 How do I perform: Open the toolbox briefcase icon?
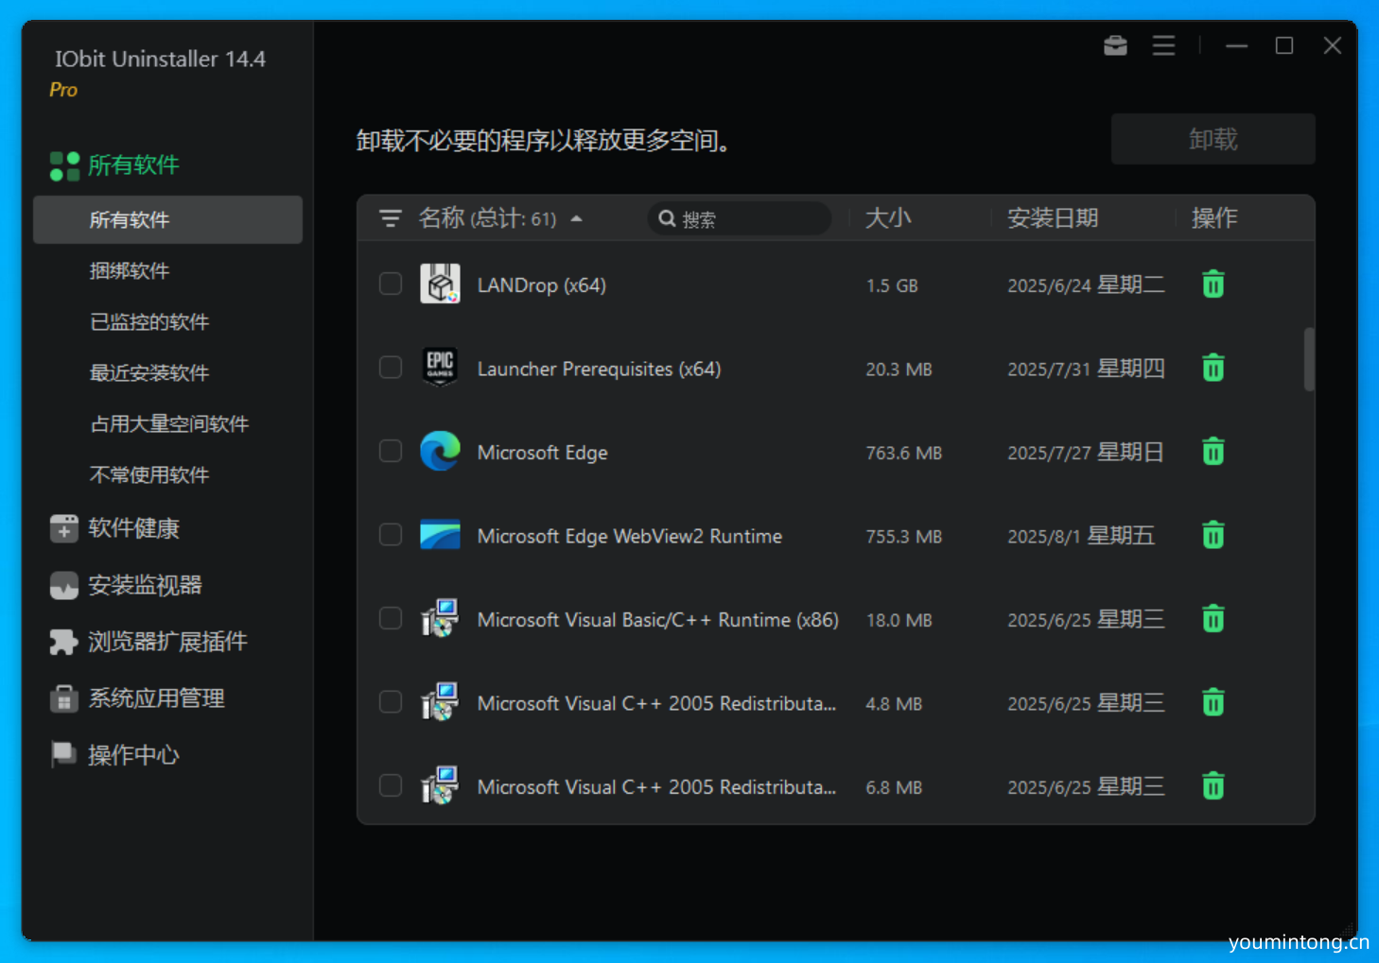click(1115, 45)
